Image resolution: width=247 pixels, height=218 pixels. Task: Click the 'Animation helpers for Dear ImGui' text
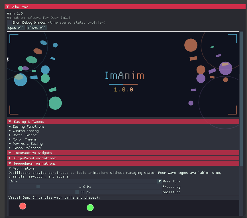pyautogui.click(x=38, y=18)
